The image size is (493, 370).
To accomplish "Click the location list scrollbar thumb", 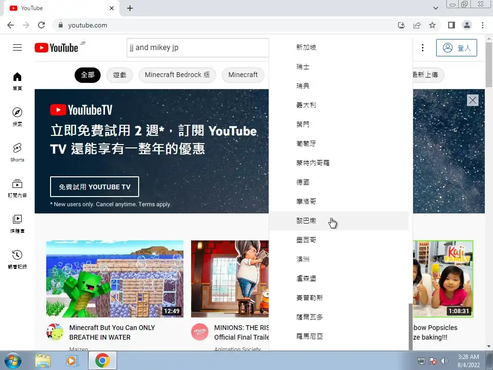I will click(x=410, y=327).
